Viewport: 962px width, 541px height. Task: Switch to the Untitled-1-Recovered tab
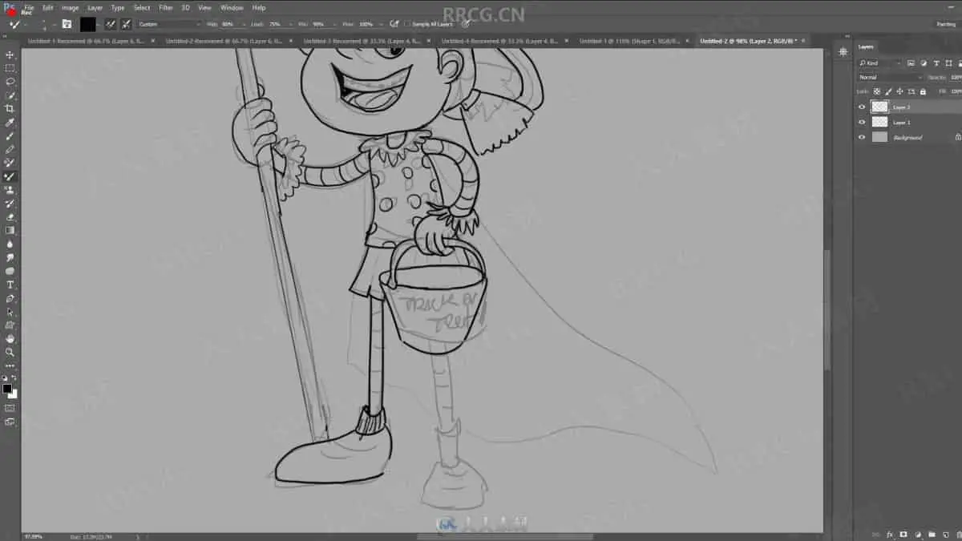click(x=85, y=40)
